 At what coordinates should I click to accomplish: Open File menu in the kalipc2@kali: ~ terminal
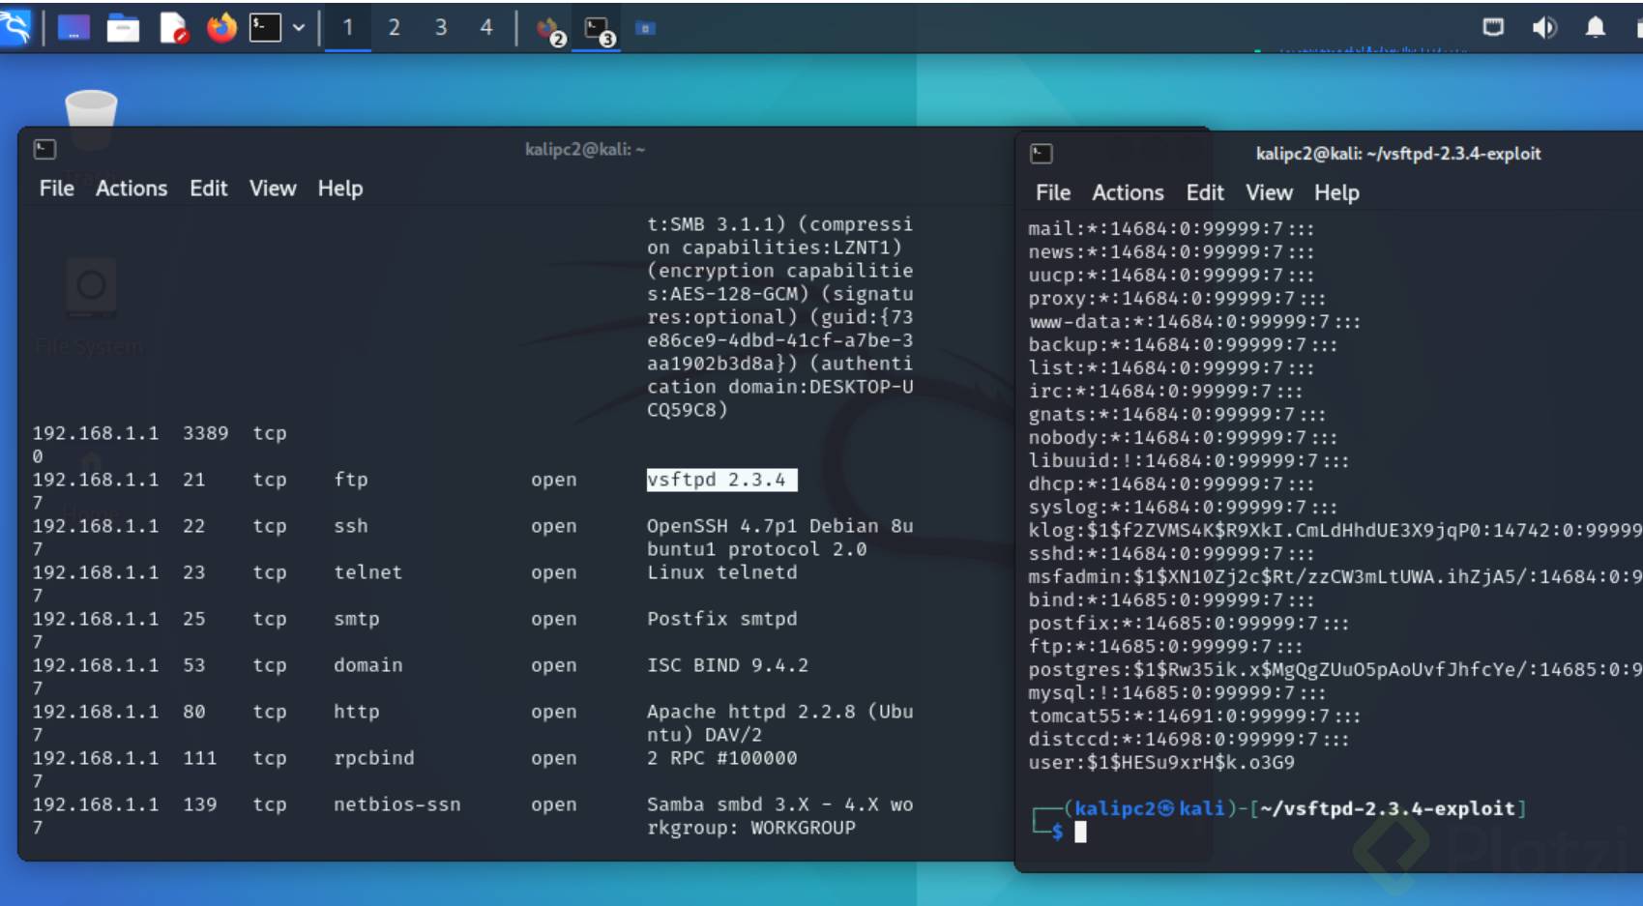tap(56, 189)
